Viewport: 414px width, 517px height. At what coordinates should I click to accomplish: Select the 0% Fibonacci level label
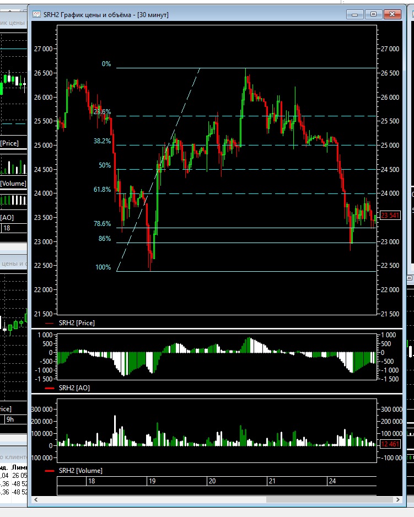(106, 64)
